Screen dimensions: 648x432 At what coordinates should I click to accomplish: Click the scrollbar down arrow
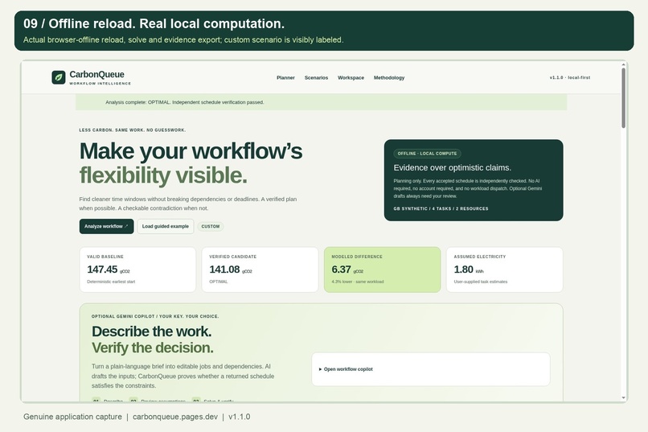pyautogui.click(x=623, y=397)
